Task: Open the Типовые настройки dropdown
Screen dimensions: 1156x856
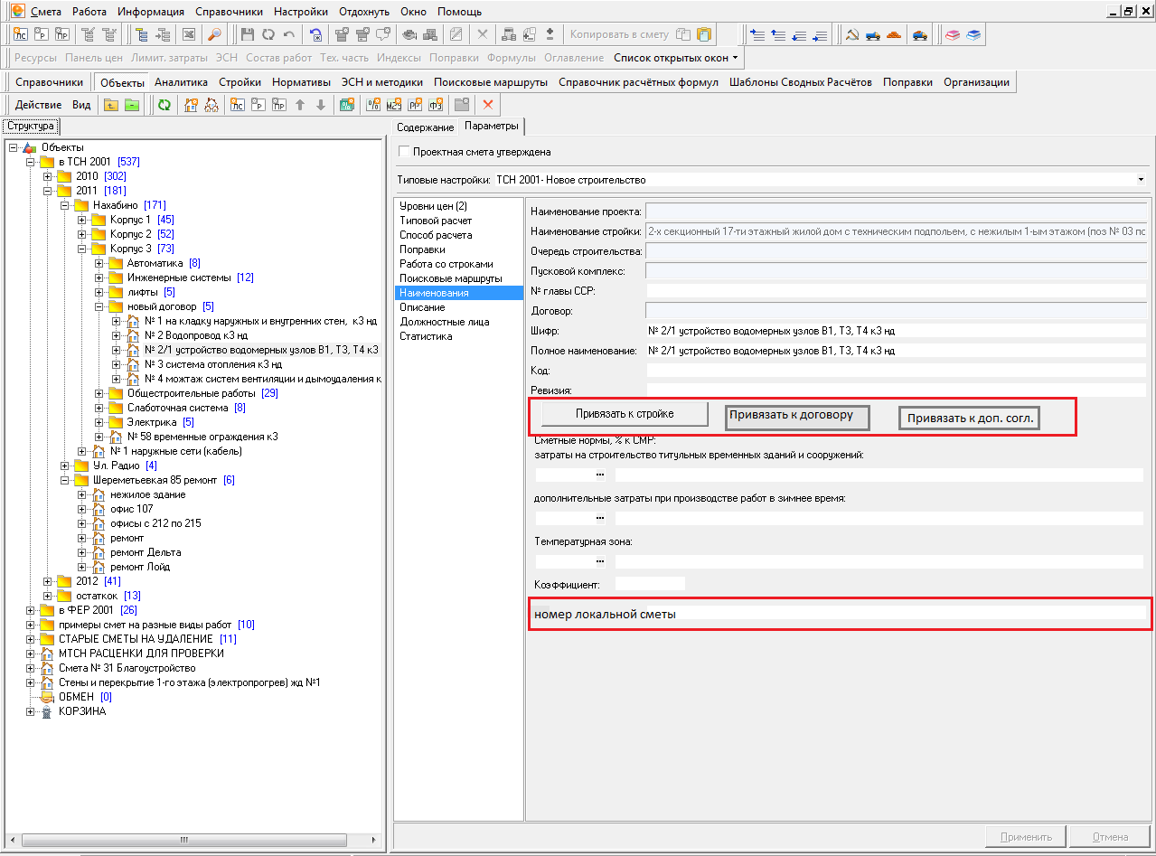Action: coord(1141,180)
